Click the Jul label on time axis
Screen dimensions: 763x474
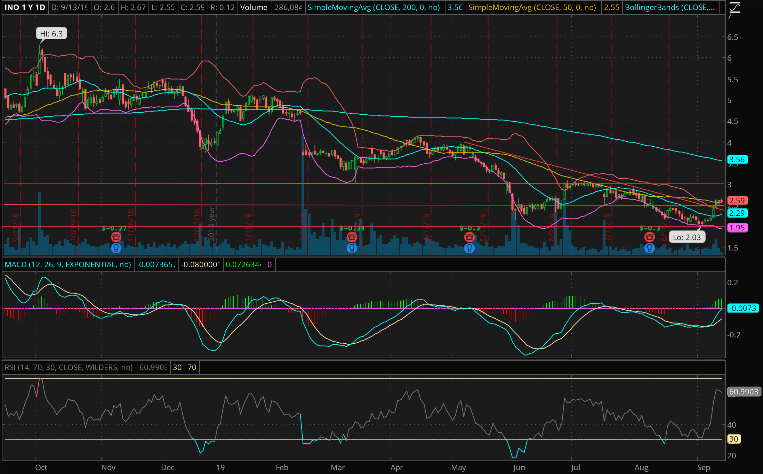(x=576, y=467)
